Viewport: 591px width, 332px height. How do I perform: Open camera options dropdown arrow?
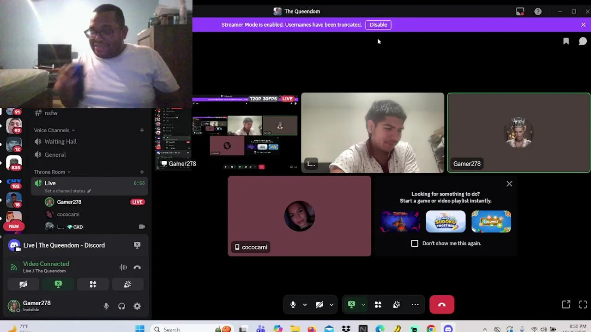(x=332, y=305)
